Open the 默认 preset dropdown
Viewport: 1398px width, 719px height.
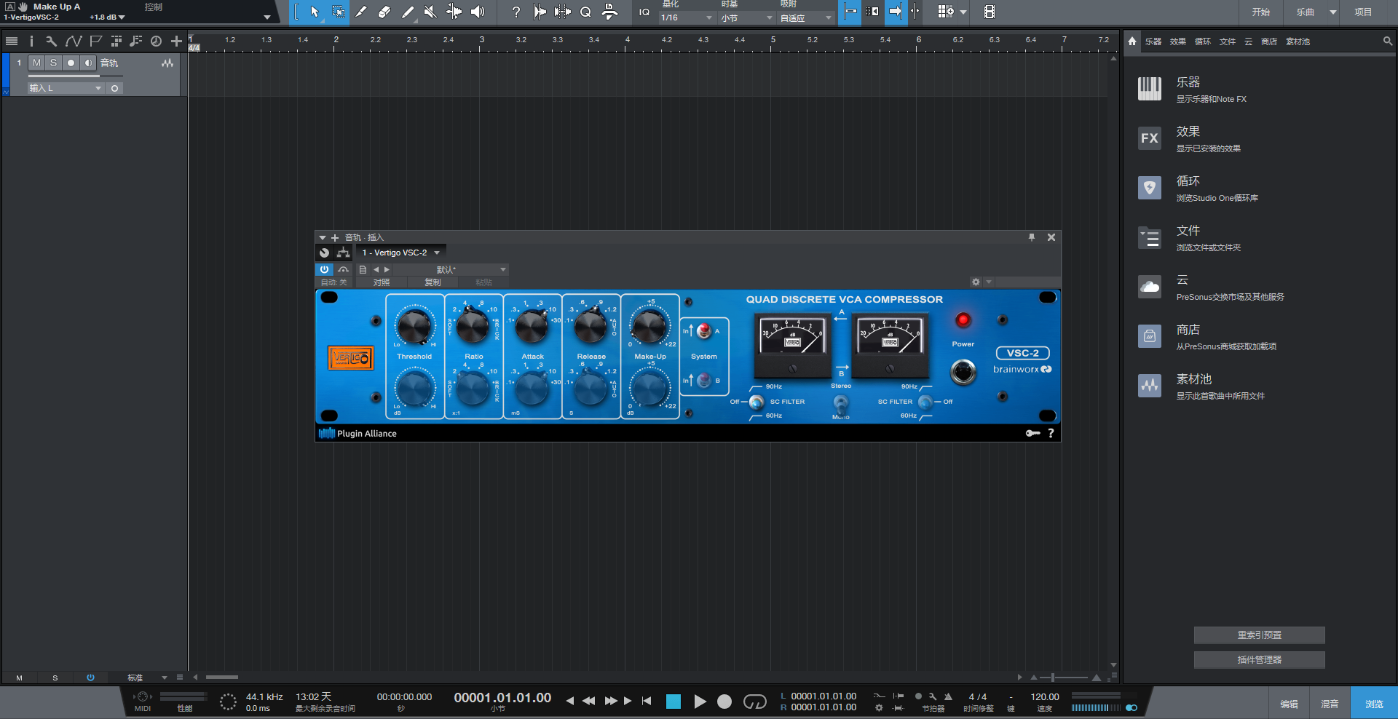click(x=450, y=269)
